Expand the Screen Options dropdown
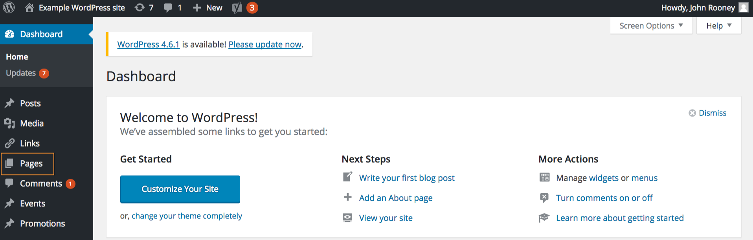Viewport: 753px width, 240px height. tap(651, 26)
